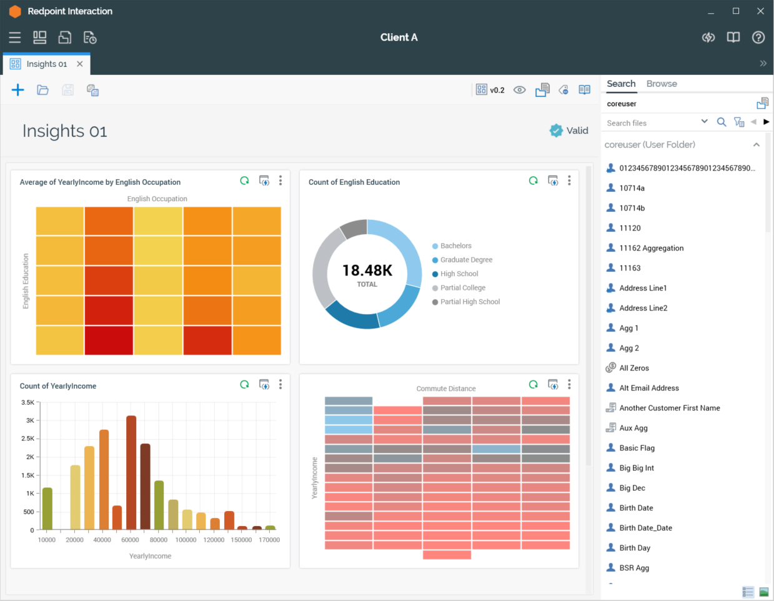The width and height of the screenshot is (774, 601).
Task: Switch to the Browse tab
Action: tap(661, 84)
